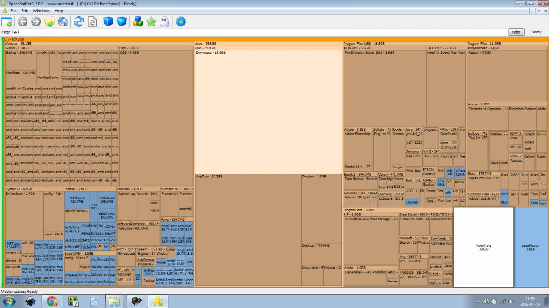This screenshot has width=549, height=308.
Task: Select the Downloads - 15.6GB block
Action: (269, 111)
